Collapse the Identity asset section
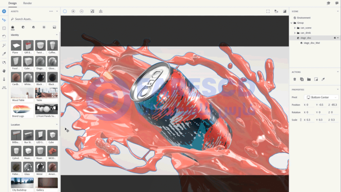This screenshot has height=192, width=341. [x=57, y=35]
